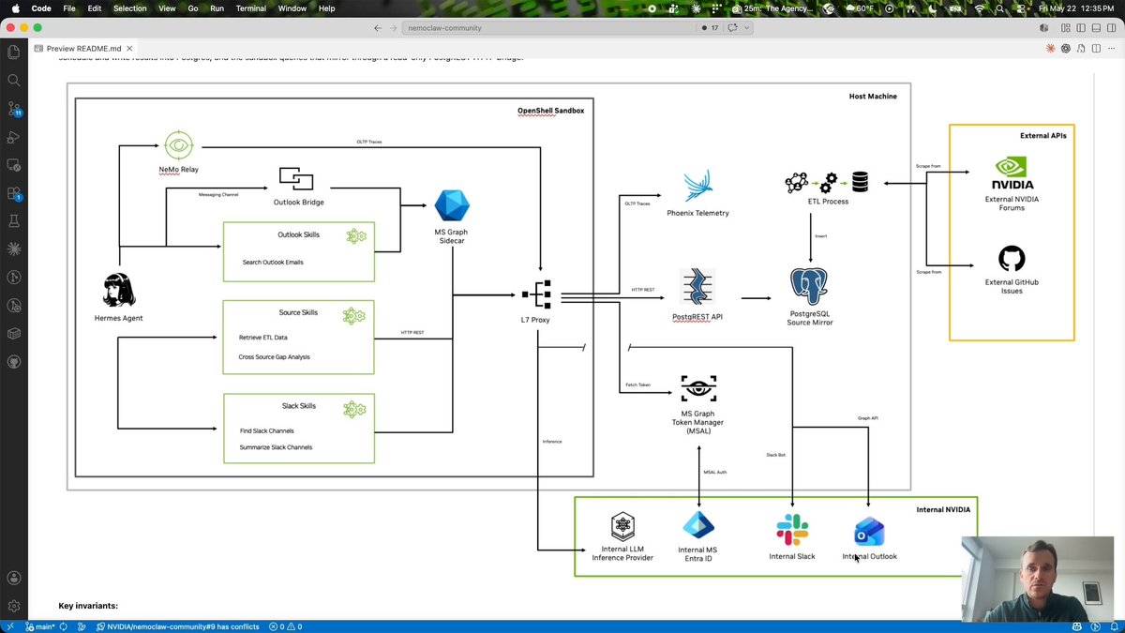Open the Extensions view in activity bar

(14, 193)
